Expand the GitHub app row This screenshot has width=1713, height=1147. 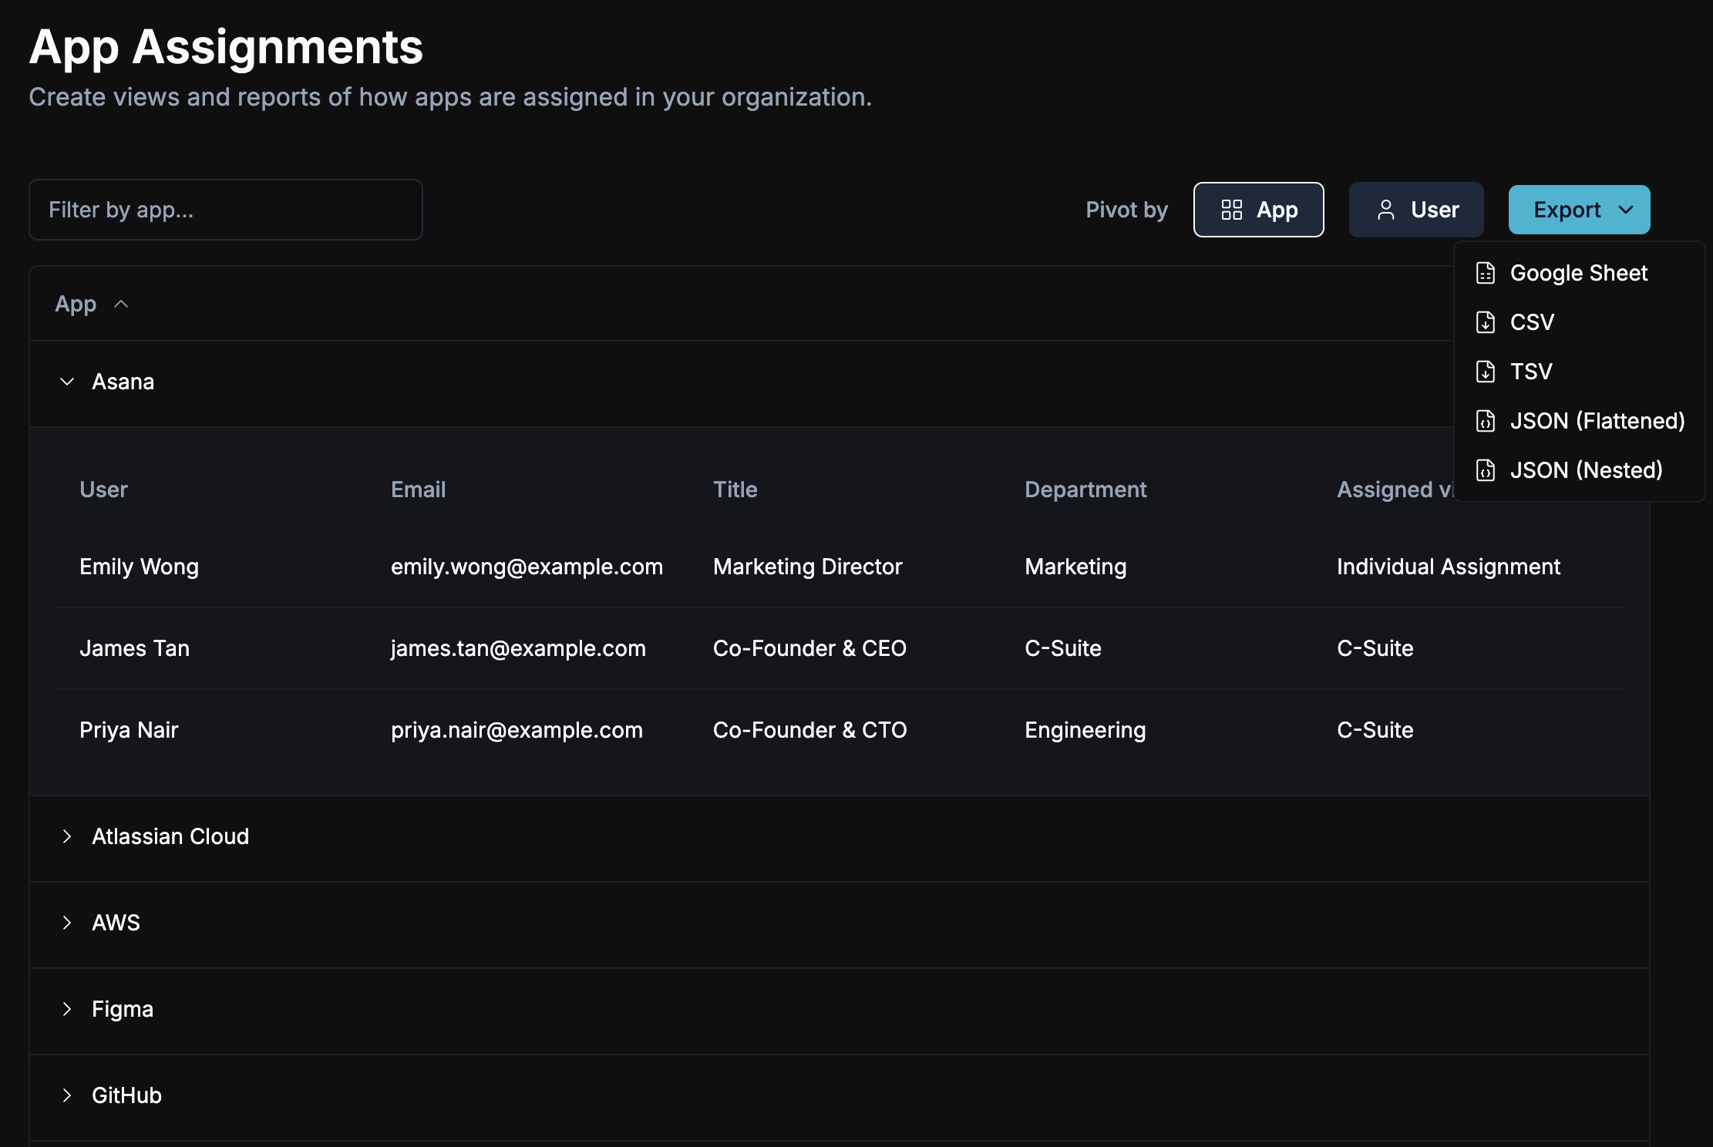pyautogui.click(x=67, y=1095)
